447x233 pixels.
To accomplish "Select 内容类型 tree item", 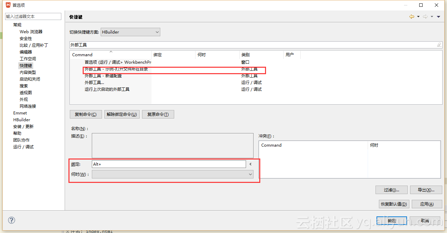I will (28, 72).
